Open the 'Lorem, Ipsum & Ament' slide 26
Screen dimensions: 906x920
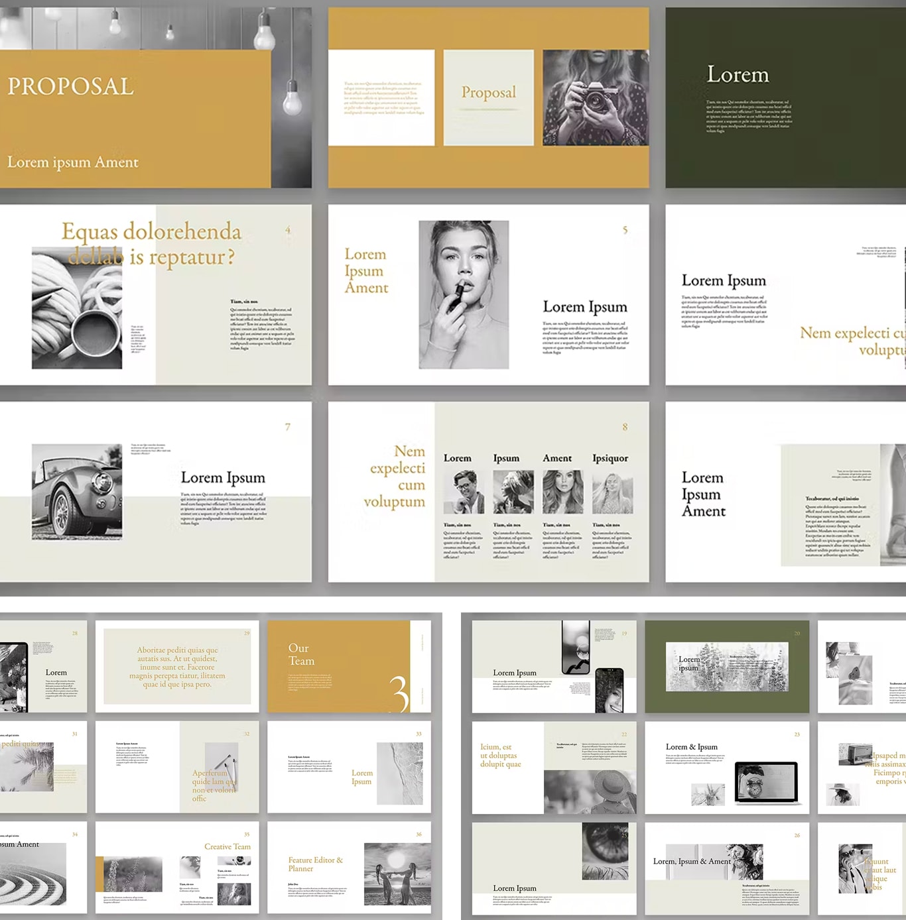coord(727,867)
